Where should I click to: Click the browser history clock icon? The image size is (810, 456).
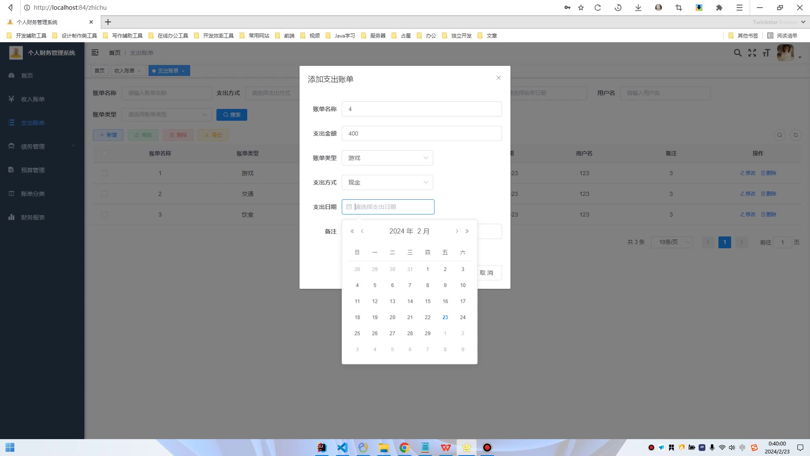point(618,8)
